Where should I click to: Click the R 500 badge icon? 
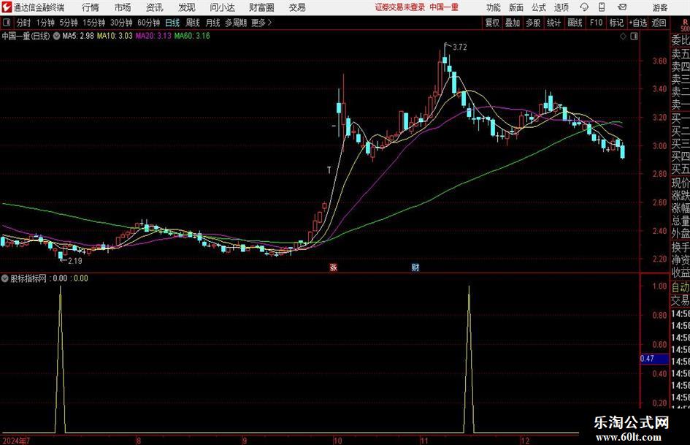point(685,25)
